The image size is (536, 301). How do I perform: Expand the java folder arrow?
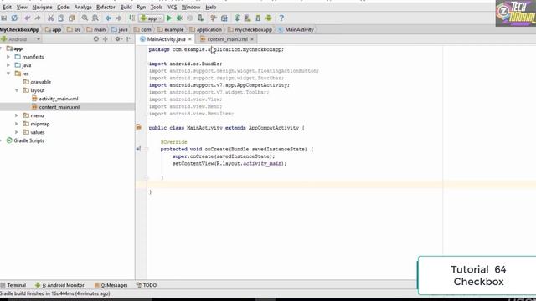coord(8,65)
